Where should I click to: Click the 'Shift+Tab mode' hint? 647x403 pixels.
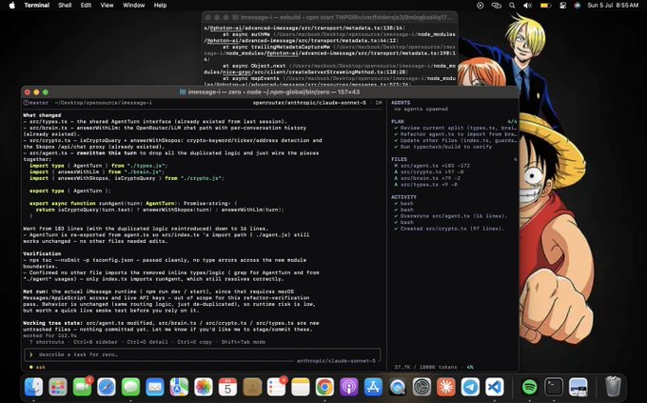coord(244,342)
